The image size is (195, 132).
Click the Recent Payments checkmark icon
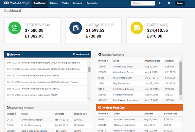pyautogui.click(x=100, y=54)
